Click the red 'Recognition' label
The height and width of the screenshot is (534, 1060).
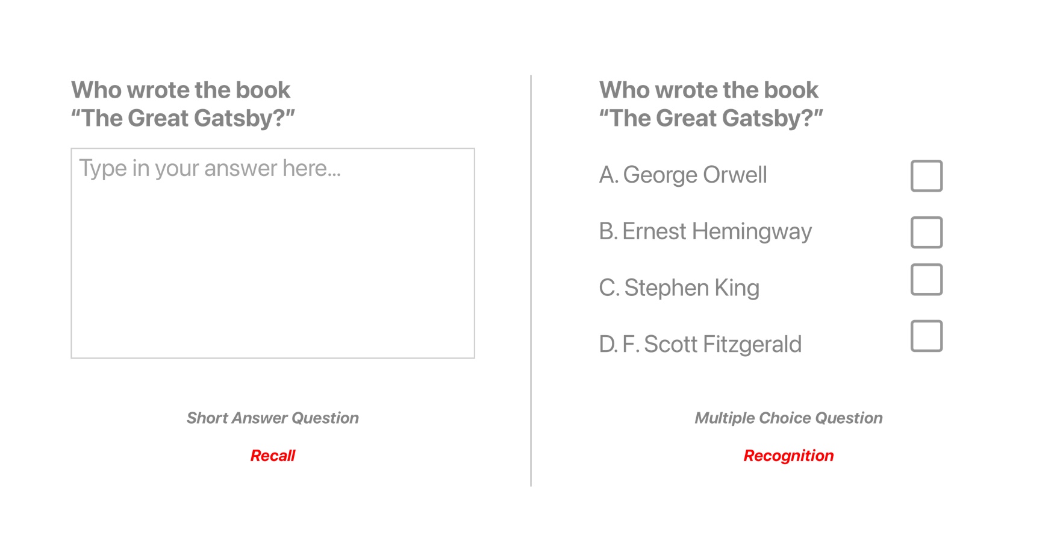click(x=788, y=456)
